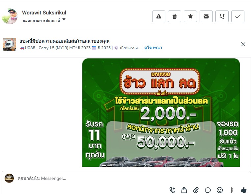Start a call with phone plus icon

(172, 190)
